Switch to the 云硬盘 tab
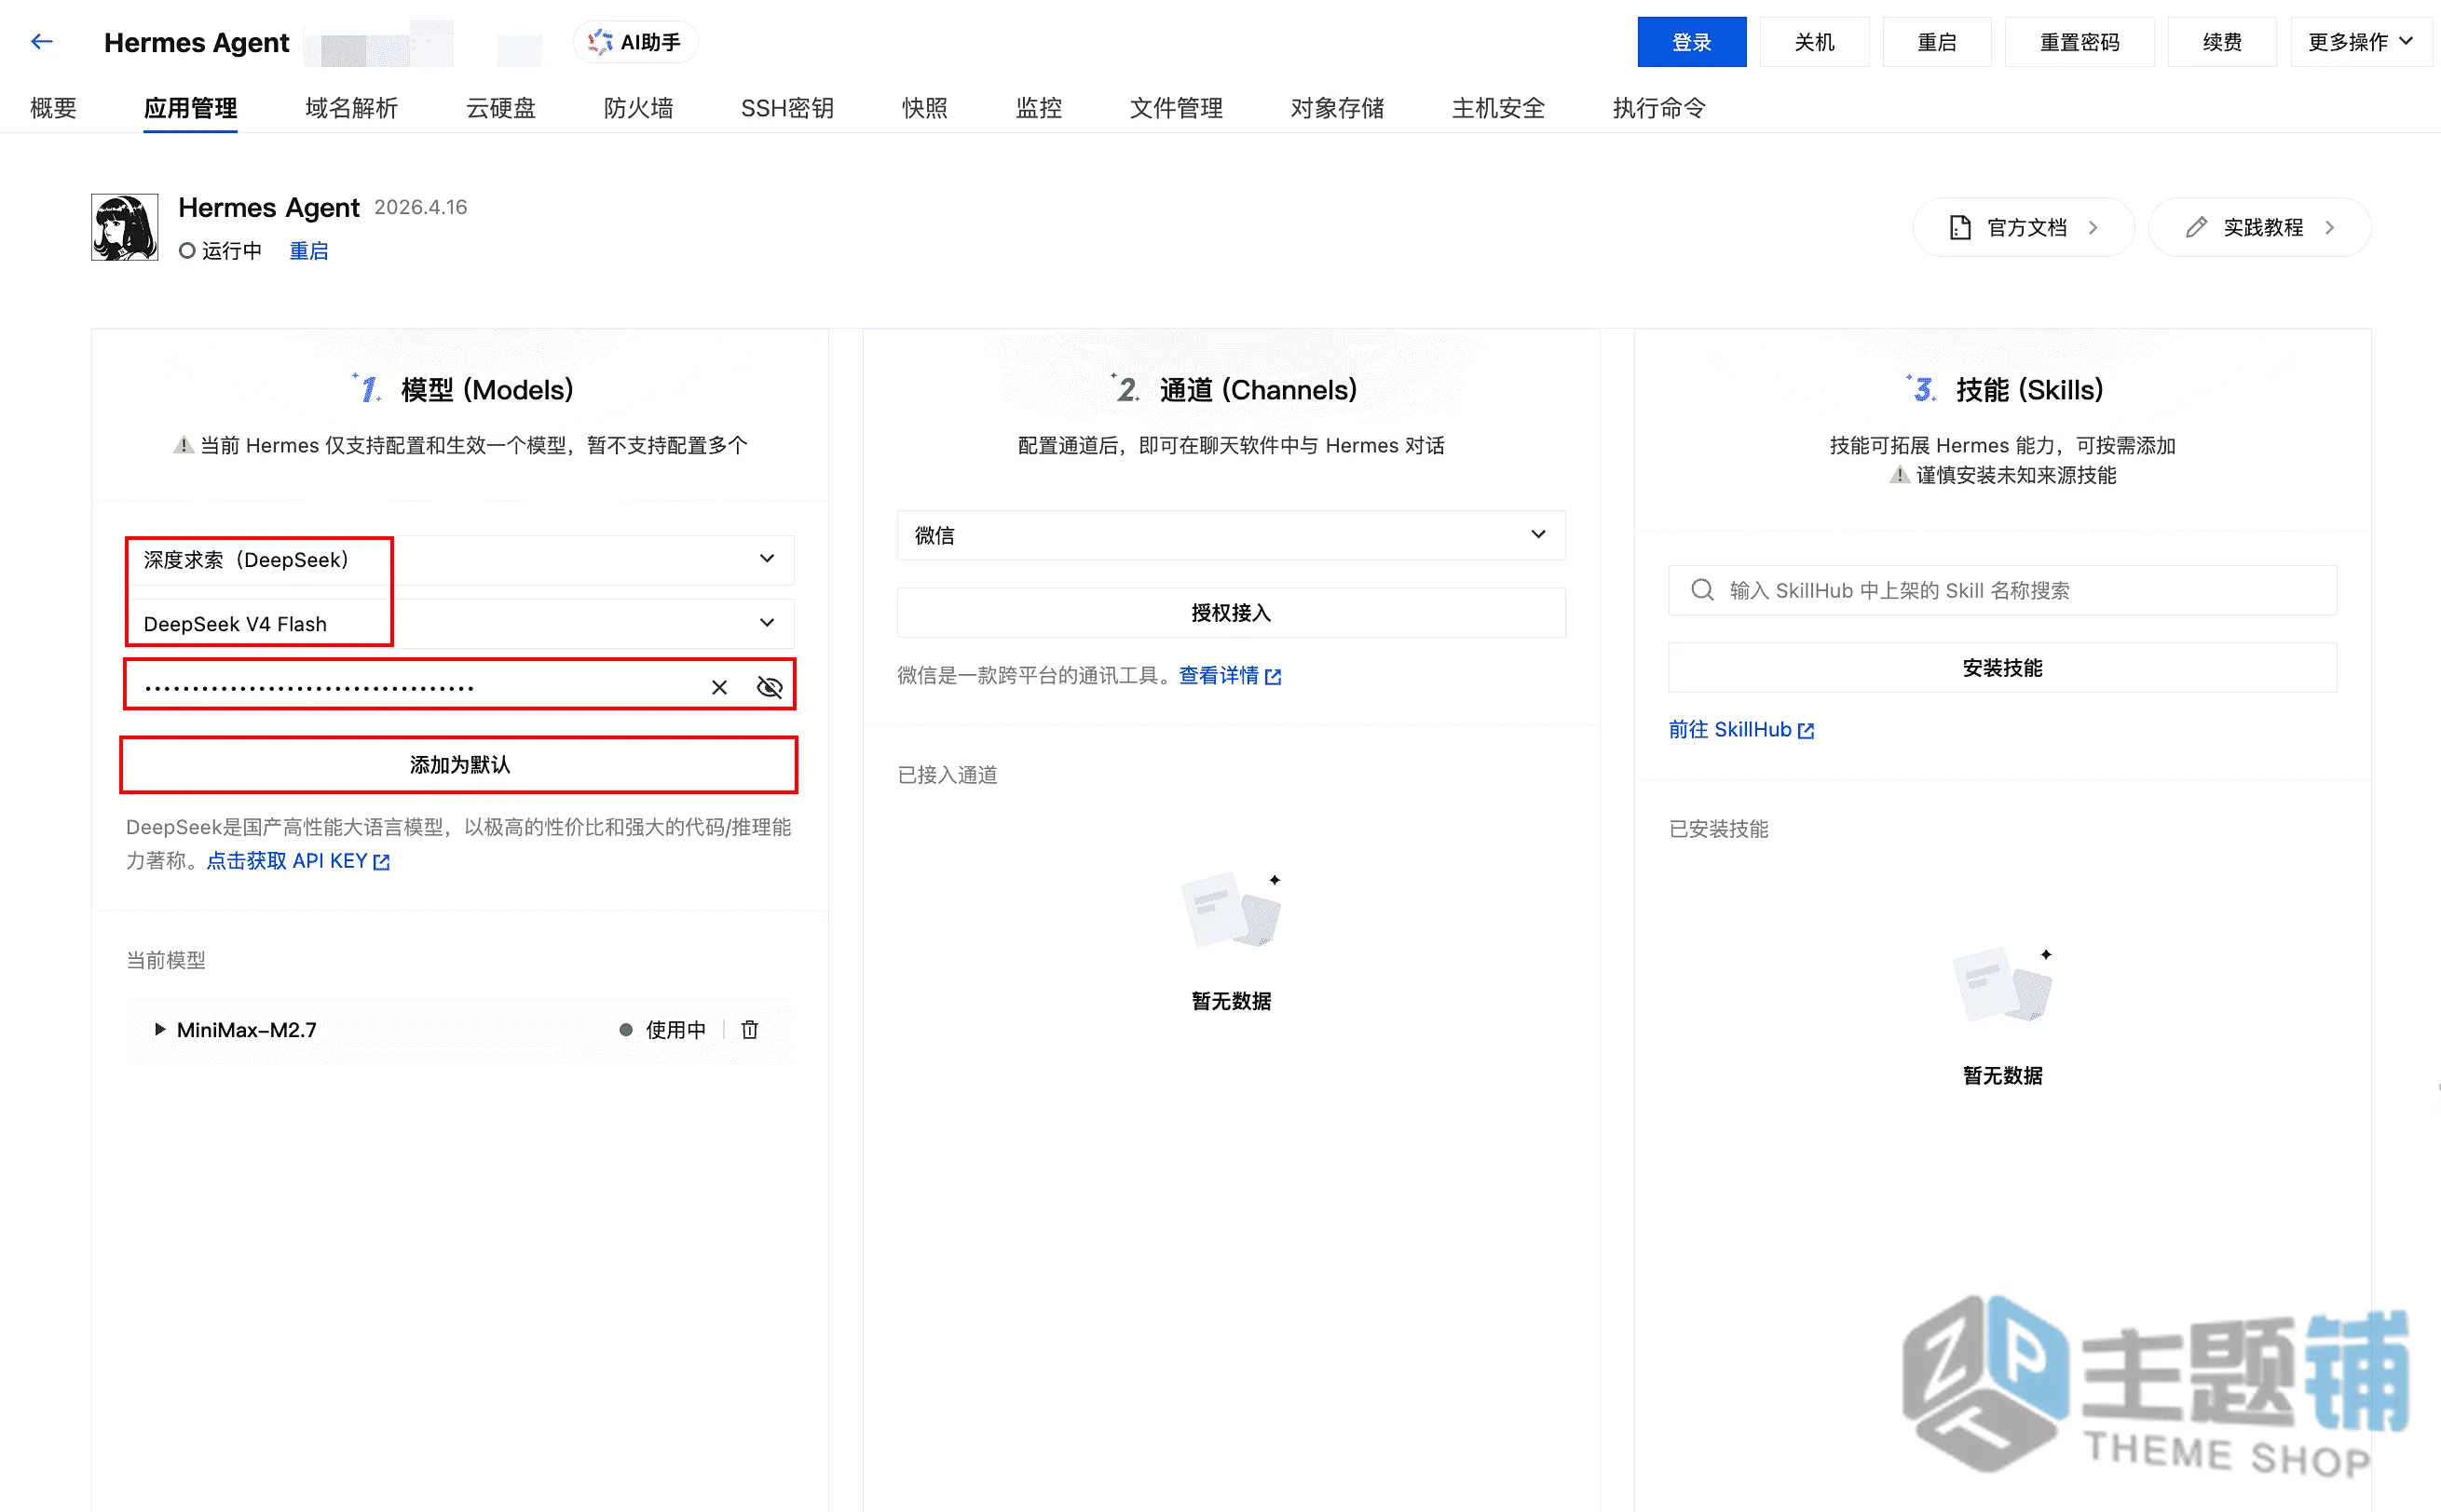Image resolution: width=2441 pixels, height=1512 pixels. point(501,108)
